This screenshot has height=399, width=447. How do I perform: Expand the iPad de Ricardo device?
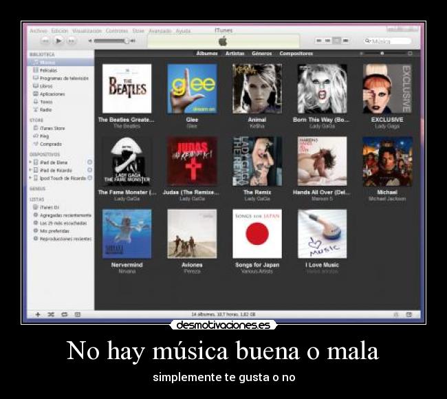[30, 170]
